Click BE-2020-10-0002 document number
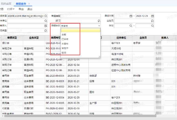This screenshot has width=177, height=120. coord(55,87)
